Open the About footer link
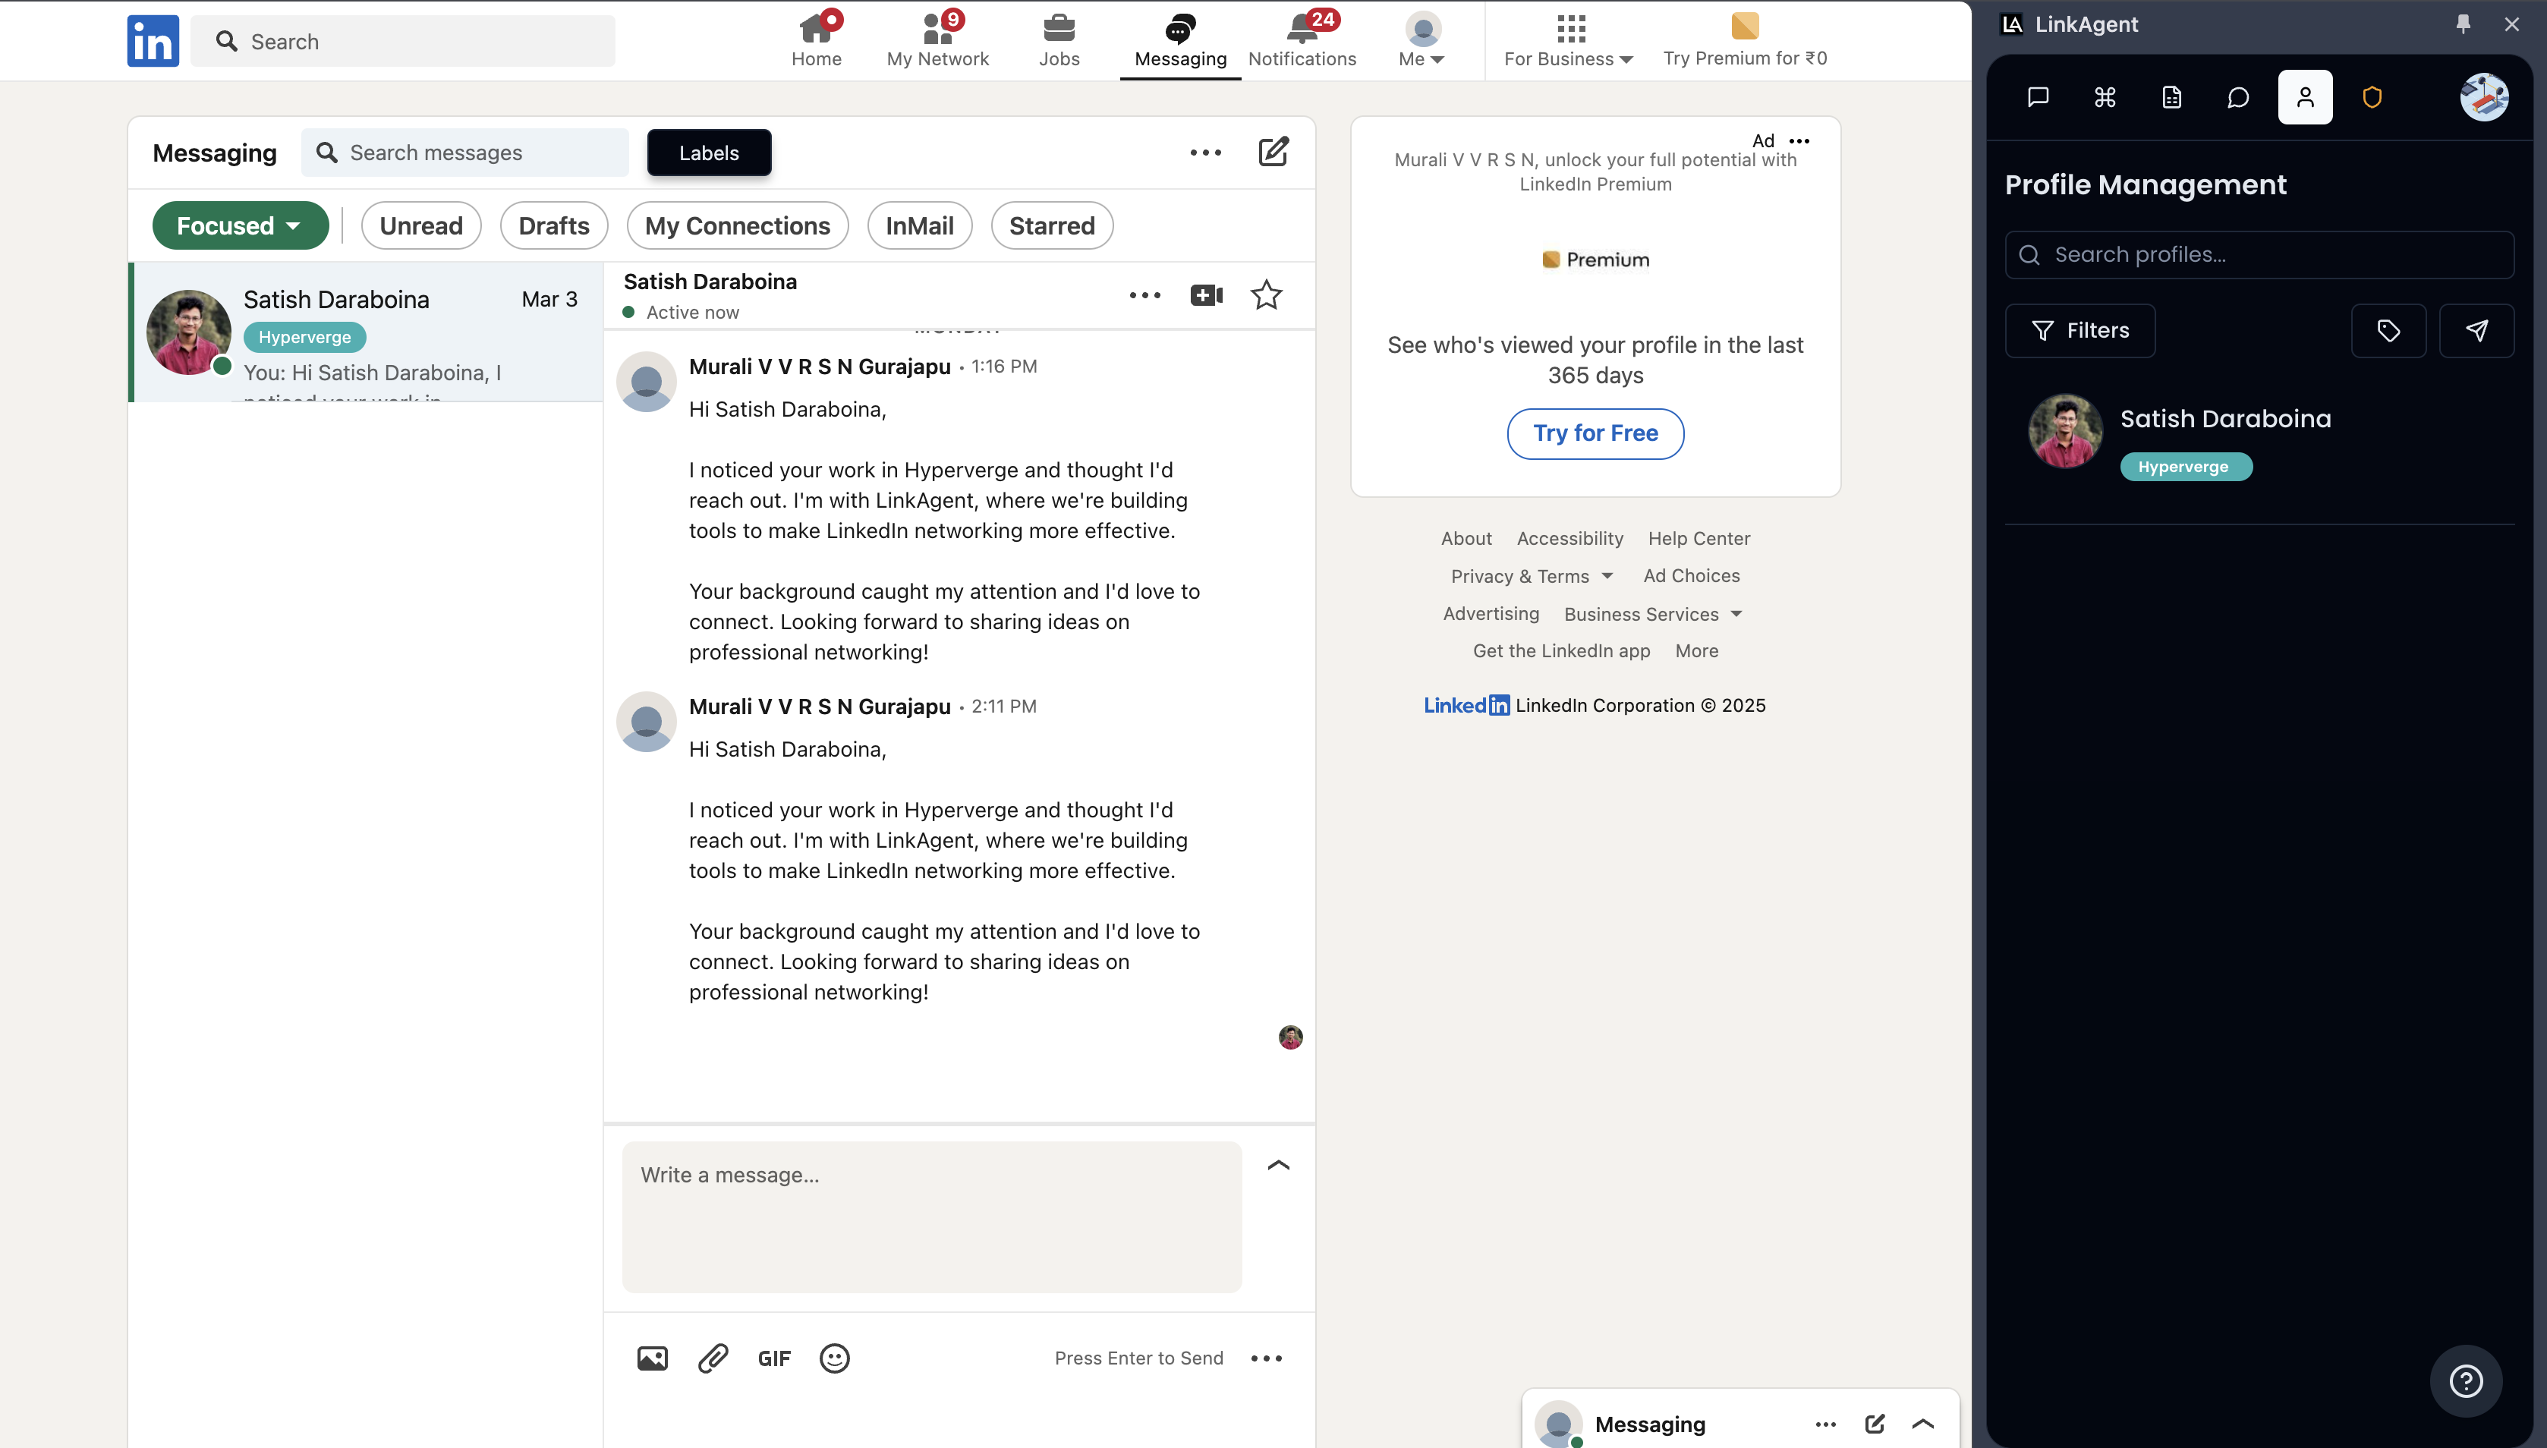This screenshot has width=2547, height=1448. coord(1466,538)
